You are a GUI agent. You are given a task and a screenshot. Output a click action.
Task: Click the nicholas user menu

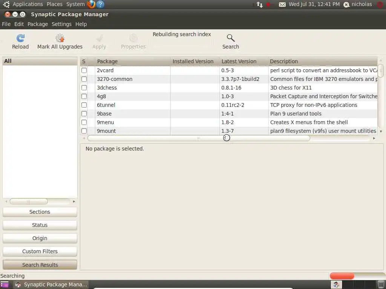(361, 4)
